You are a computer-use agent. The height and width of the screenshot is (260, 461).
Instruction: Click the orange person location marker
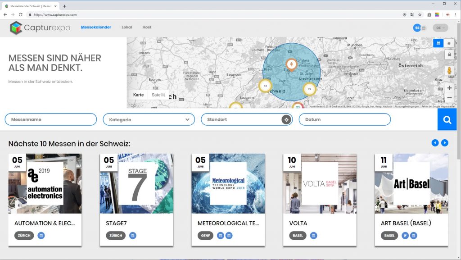pyautogui.click(x=291, y=64)
